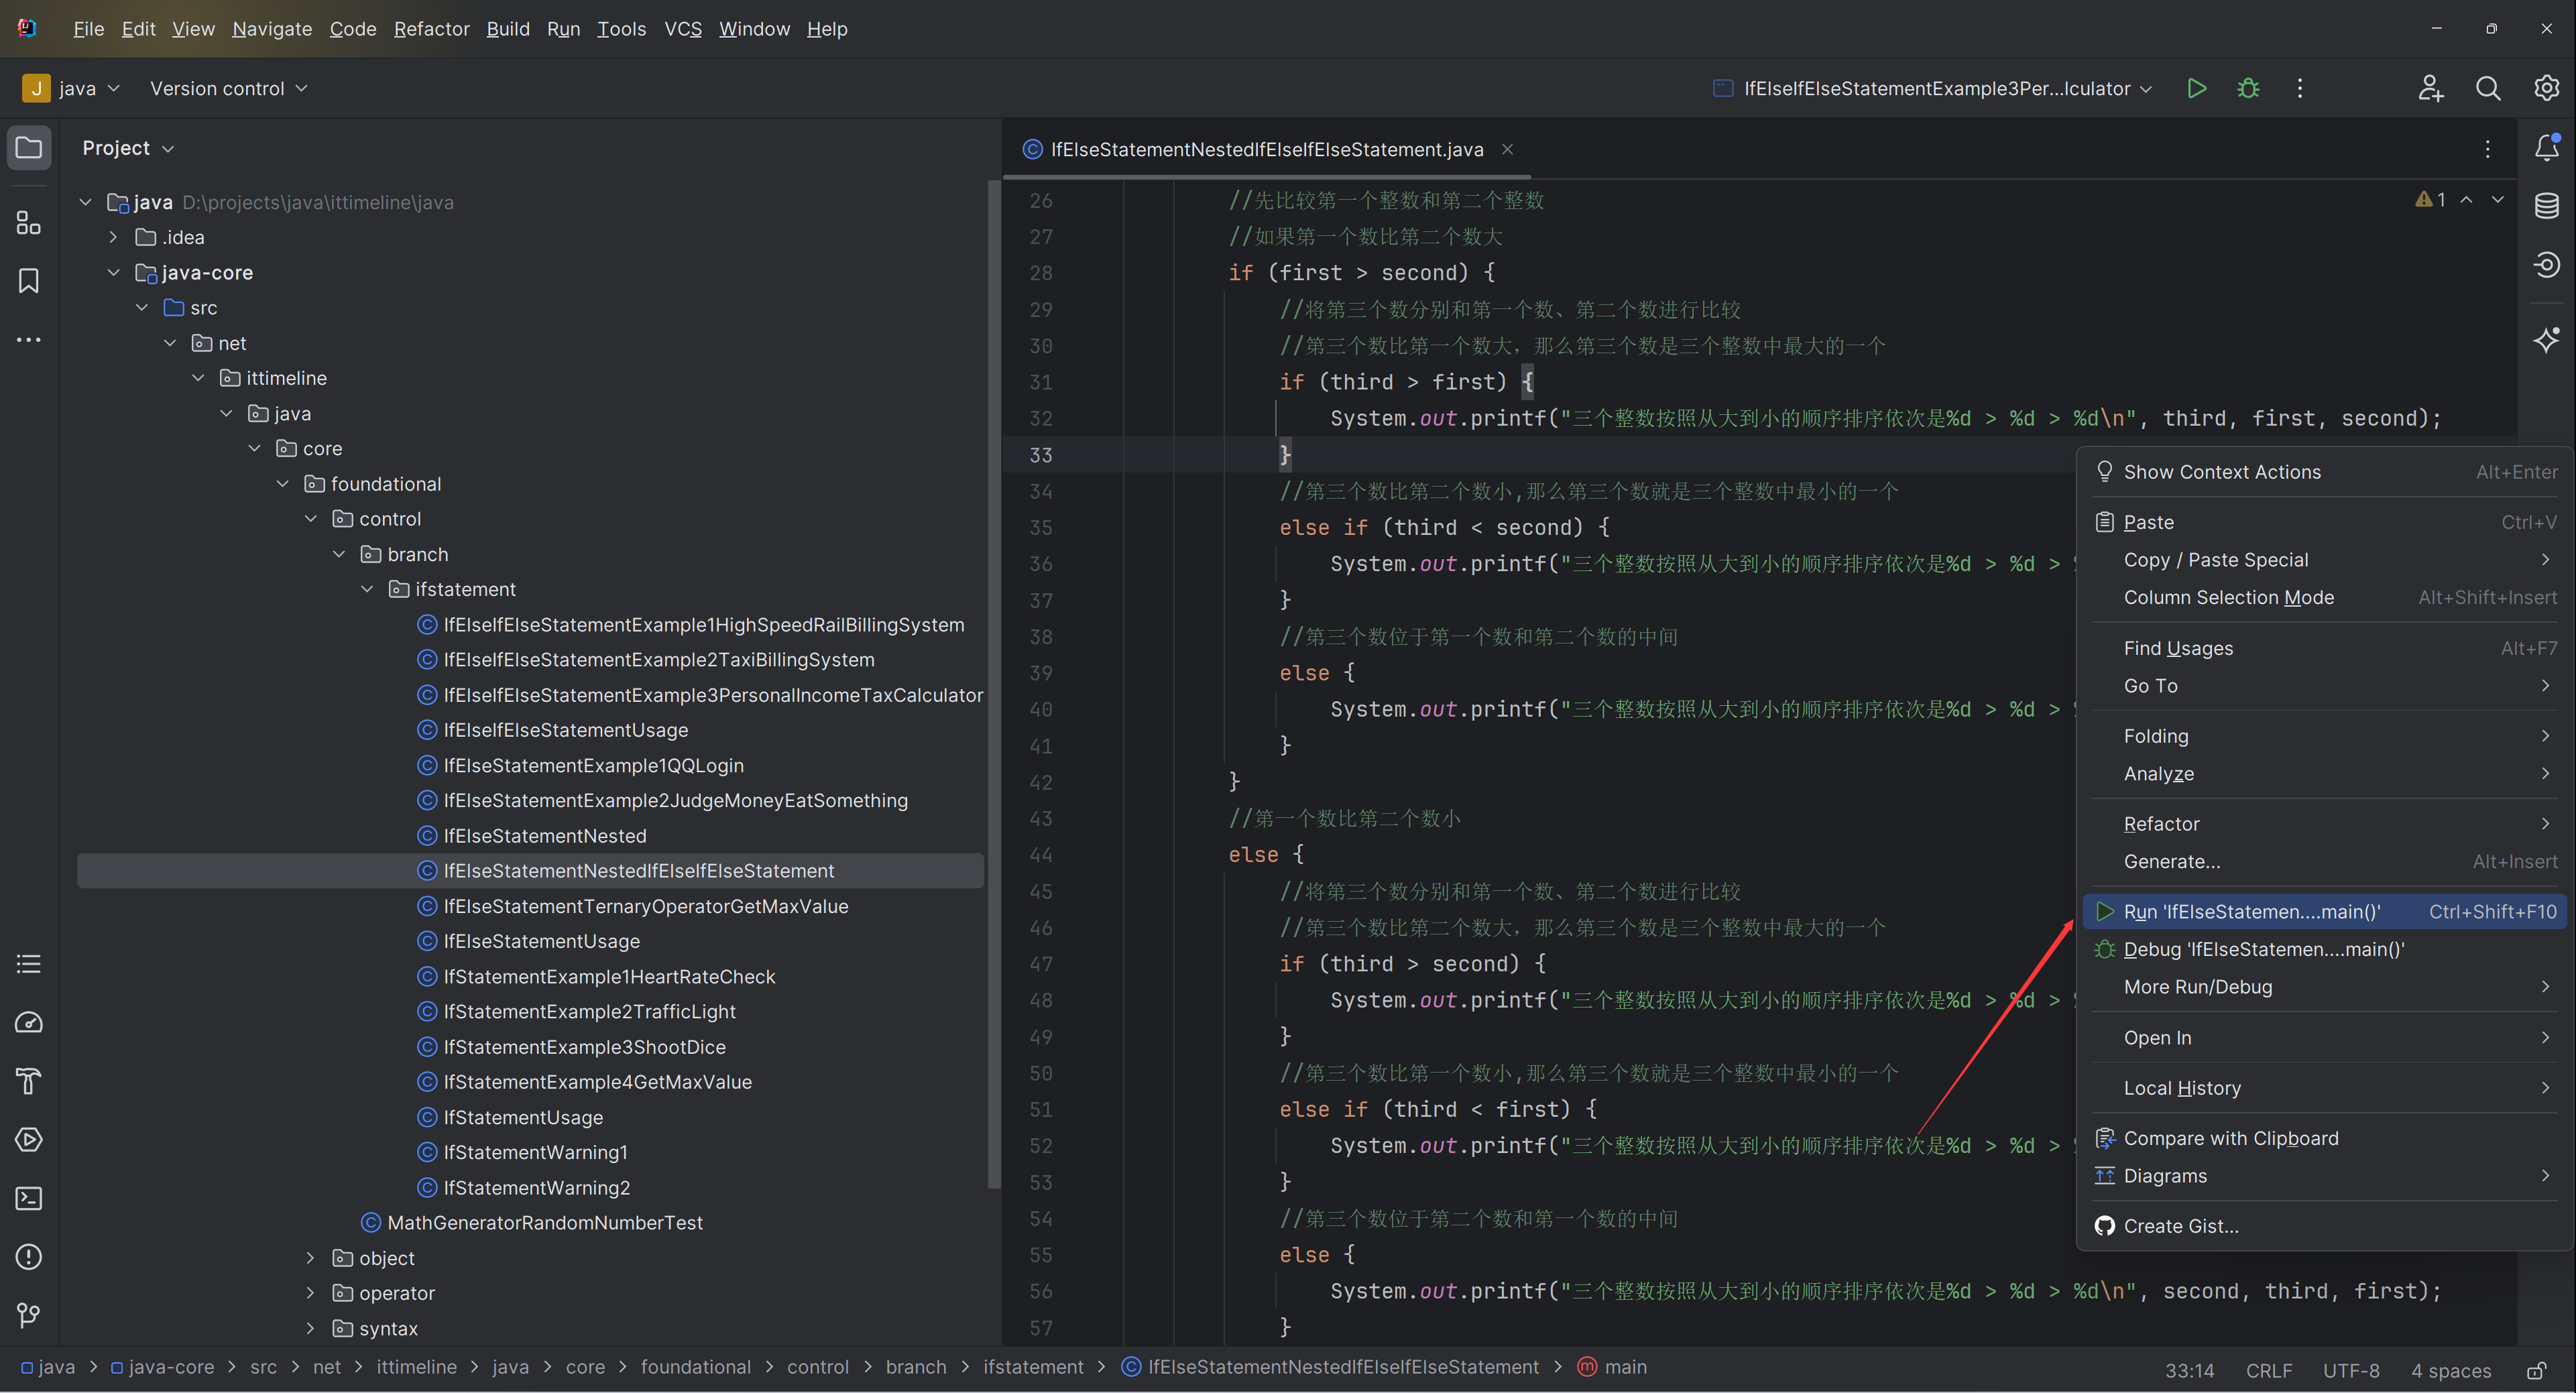Screen dimensions: 2576x1393
Task: Open the Services tool window icon
Action: [29, 1139]
